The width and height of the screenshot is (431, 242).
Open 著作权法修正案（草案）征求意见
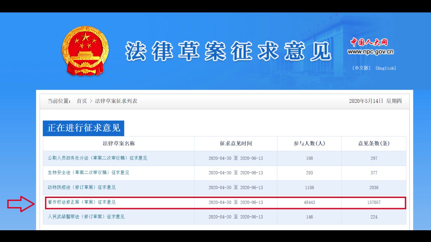pyautogui.click(x=81, y=202)
